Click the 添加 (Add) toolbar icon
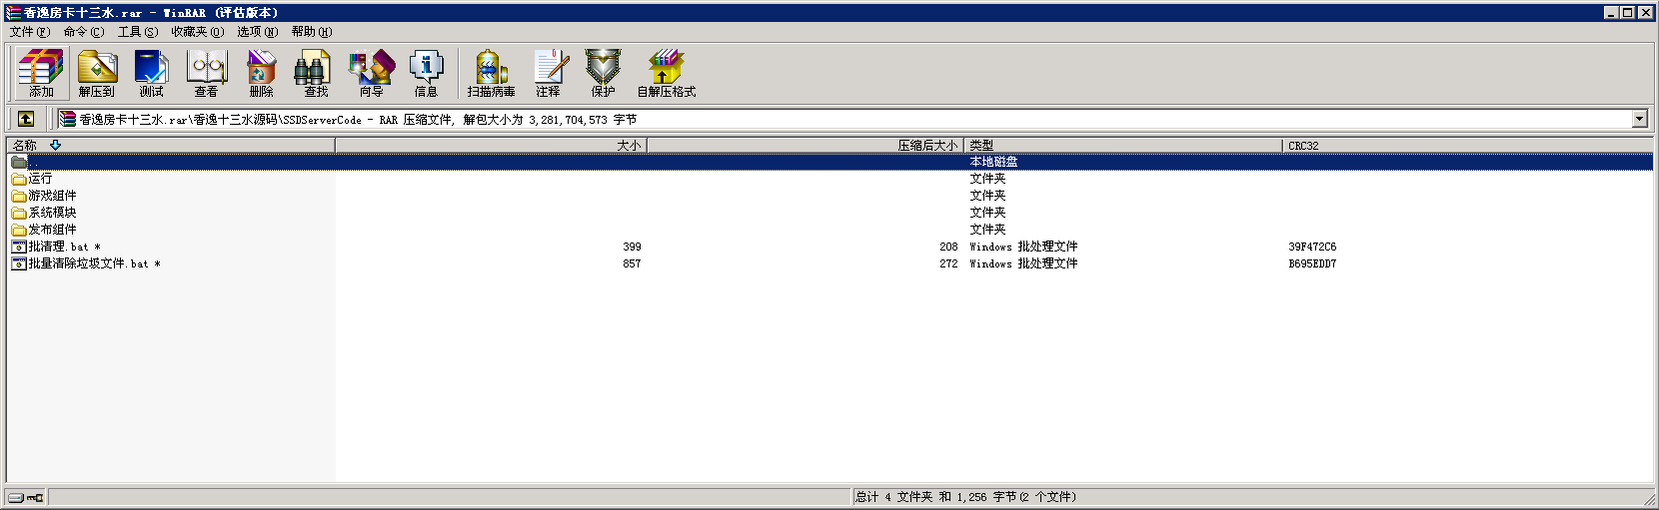Image resolution: width=1659 pixels, height=510 pixels. pyautogui.click(x=41, y=73)
